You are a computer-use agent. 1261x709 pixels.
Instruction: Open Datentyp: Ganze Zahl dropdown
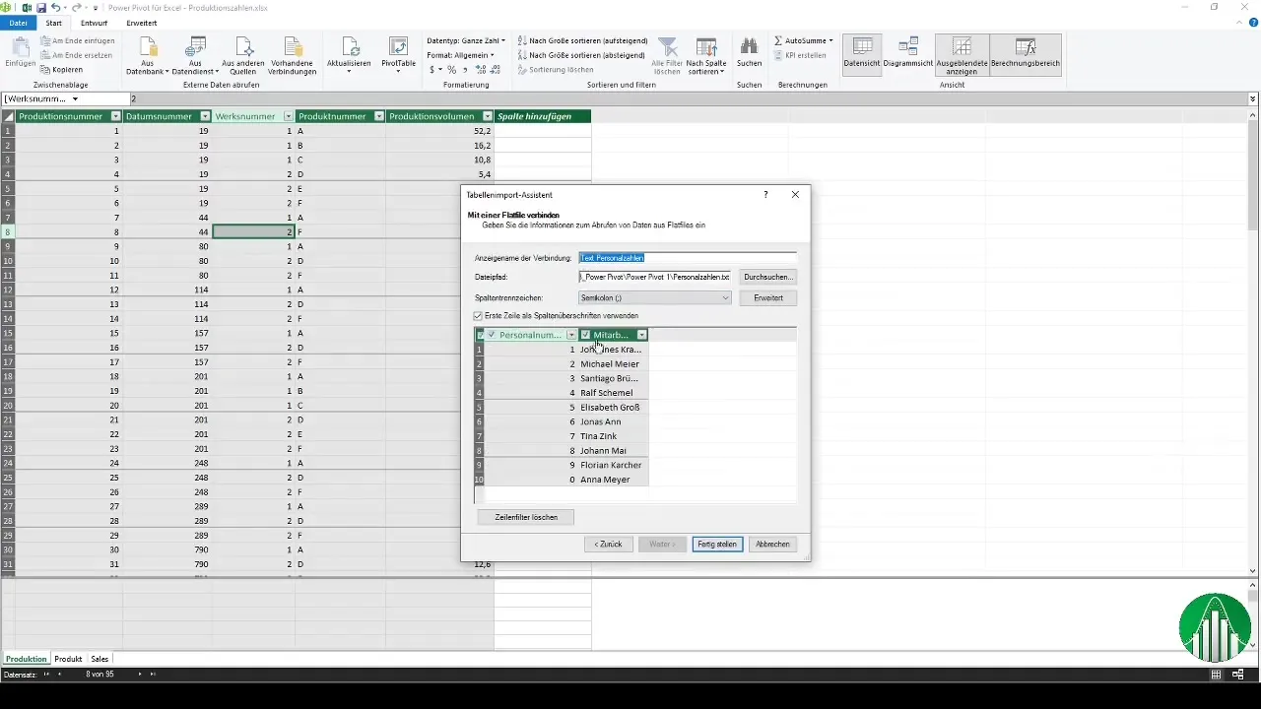point(466,40)
